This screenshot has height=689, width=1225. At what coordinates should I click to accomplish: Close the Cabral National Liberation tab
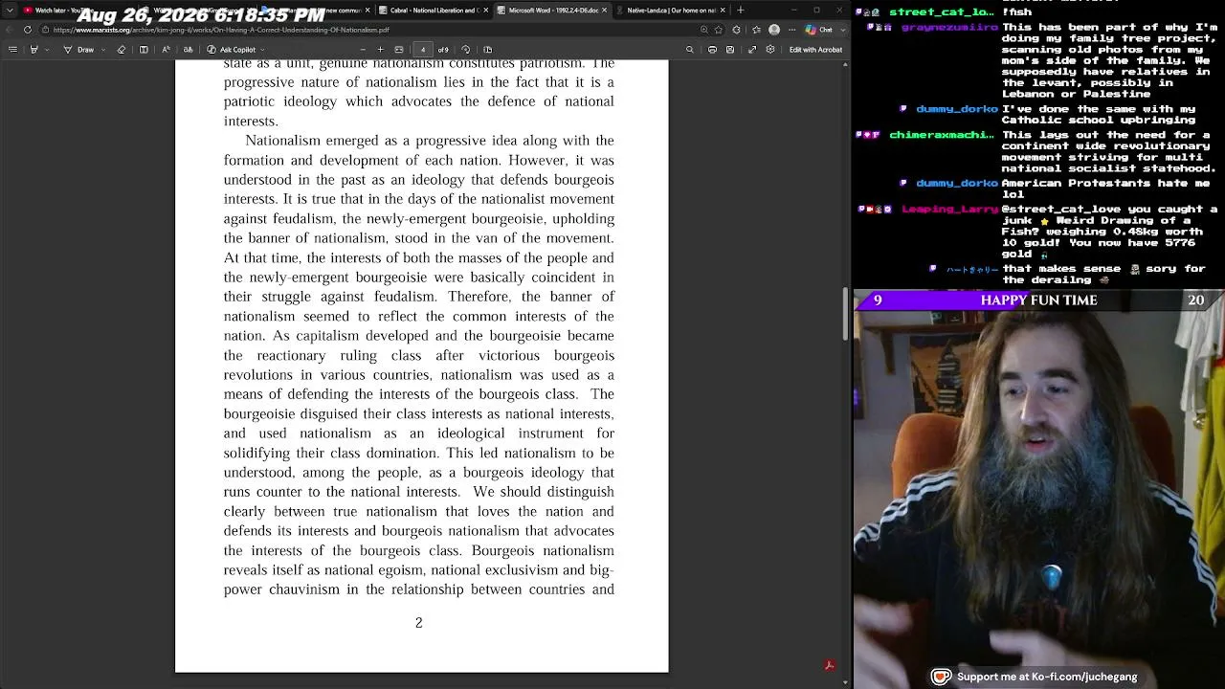click(x=486, y=10)
